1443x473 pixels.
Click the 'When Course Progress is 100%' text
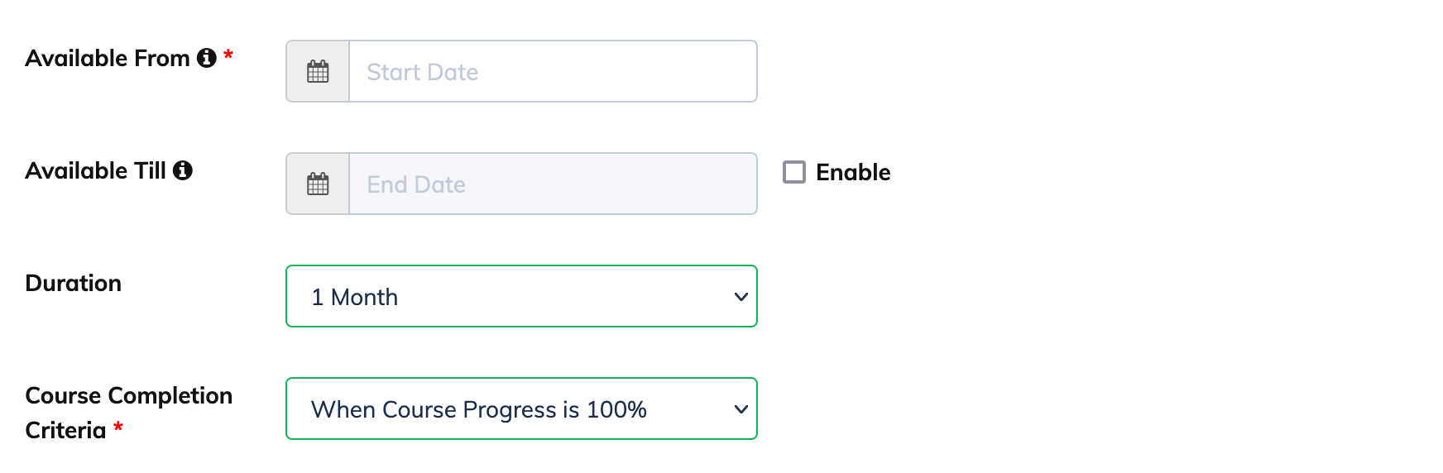click(479, 409)
